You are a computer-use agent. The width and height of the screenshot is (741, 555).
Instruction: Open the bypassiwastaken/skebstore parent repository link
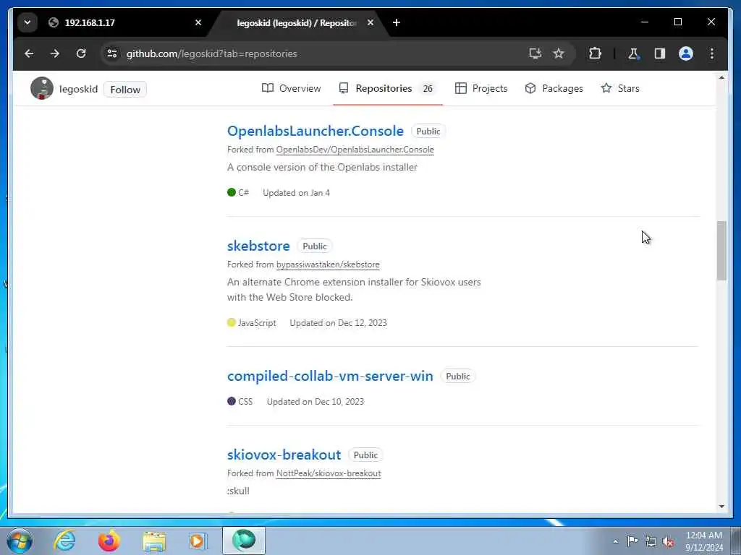pyautogui.click(x=328, y=264)
